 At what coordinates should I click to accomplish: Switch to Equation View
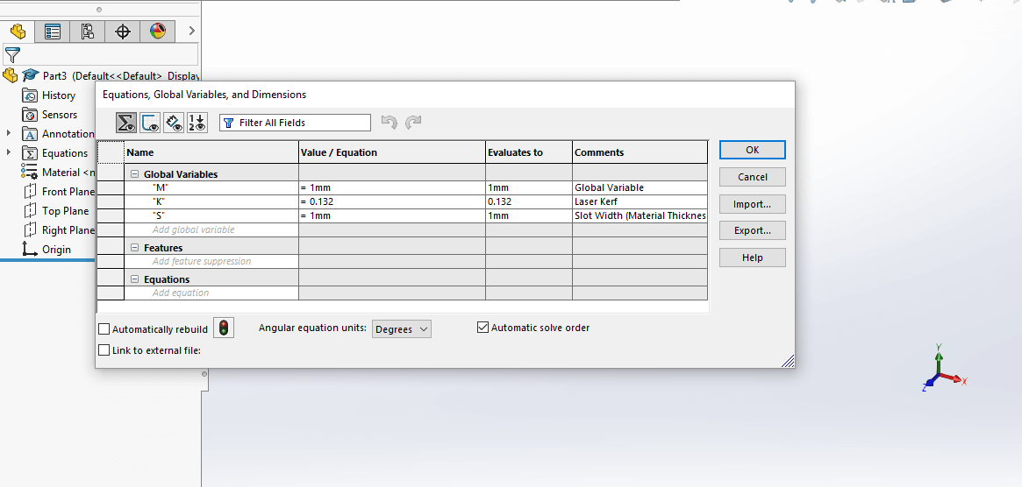(x=126, y=123)
